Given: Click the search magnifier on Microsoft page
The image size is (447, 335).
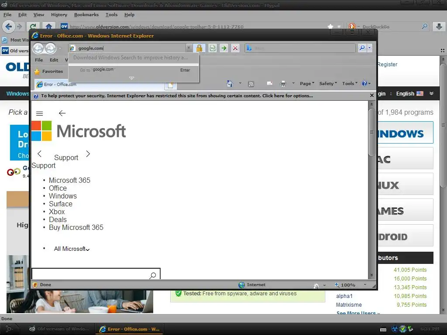Looking at the screenshot, I should pos(153,275).
